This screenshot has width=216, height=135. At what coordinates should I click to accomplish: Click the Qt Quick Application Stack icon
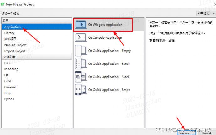(81, 77)
